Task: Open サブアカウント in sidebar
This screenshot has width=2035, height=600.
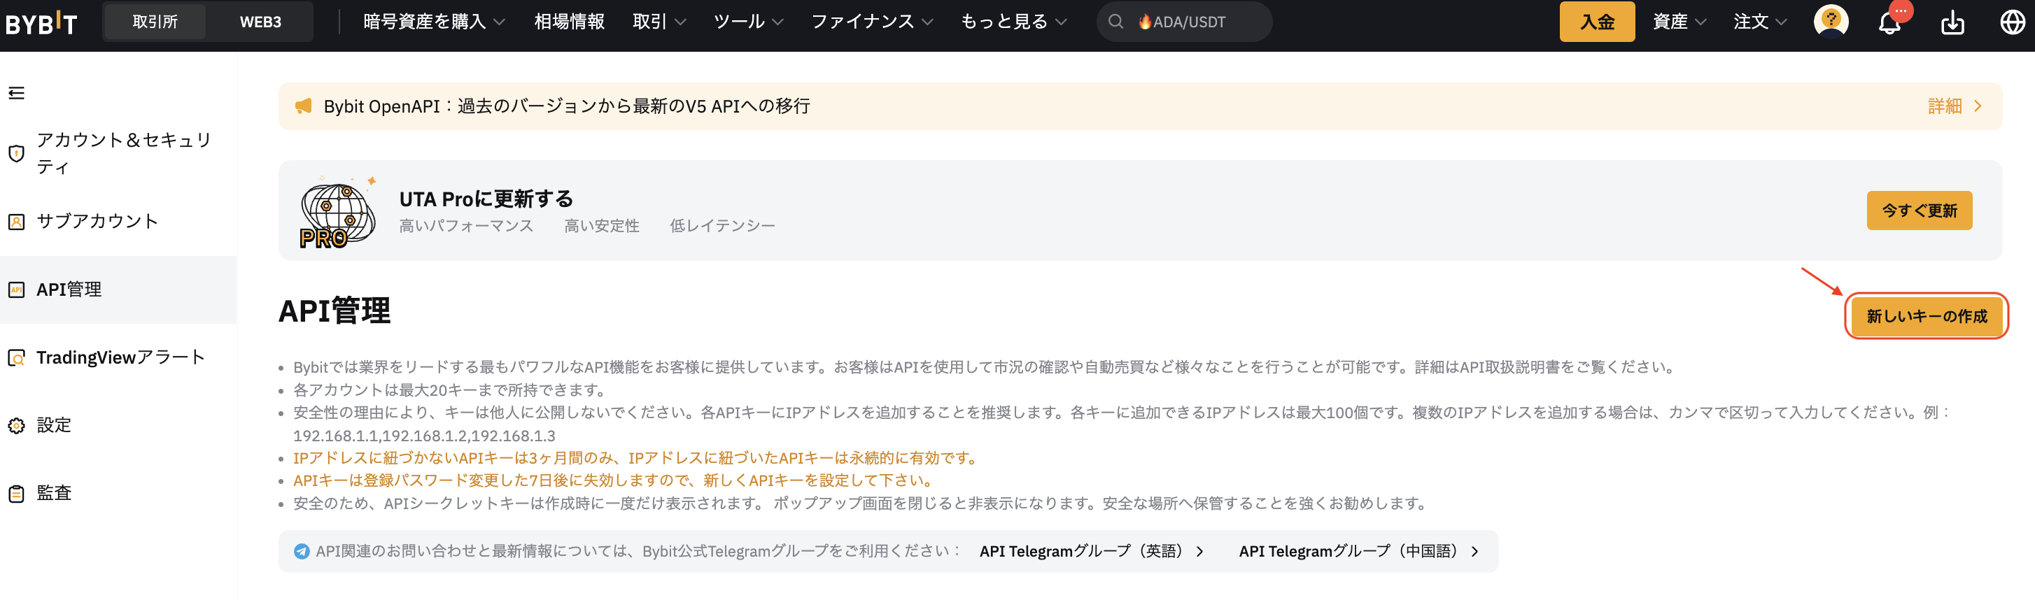Action: [x=118, y=222]
